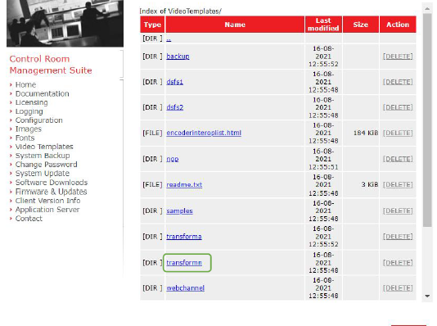Open encoderinteroplist.html file

pos(204,133)
